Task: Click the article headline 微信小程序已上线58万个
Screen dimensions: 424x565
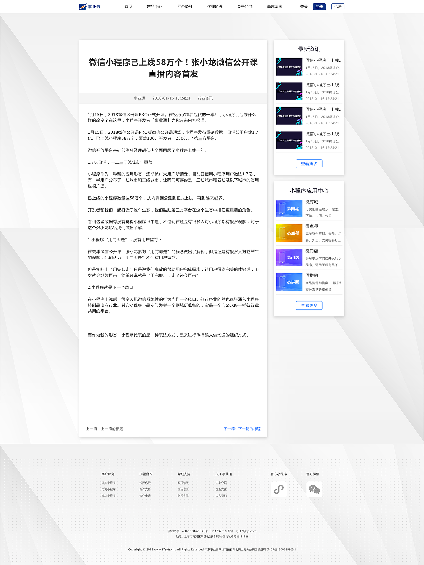Action: [173, 68]
